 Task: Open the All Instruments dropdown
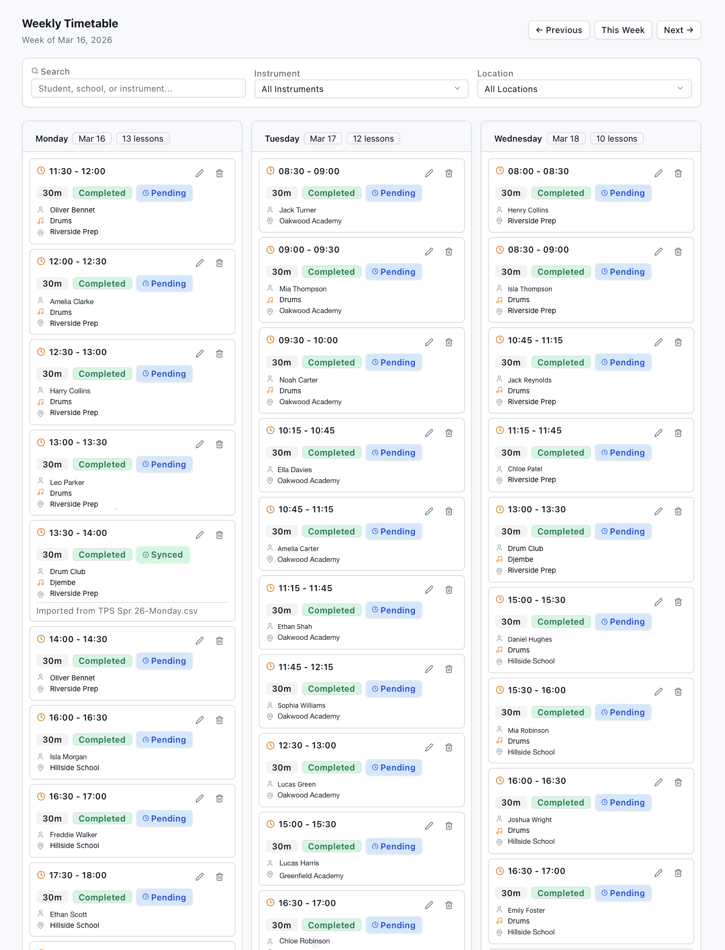[x=361, y=89]
